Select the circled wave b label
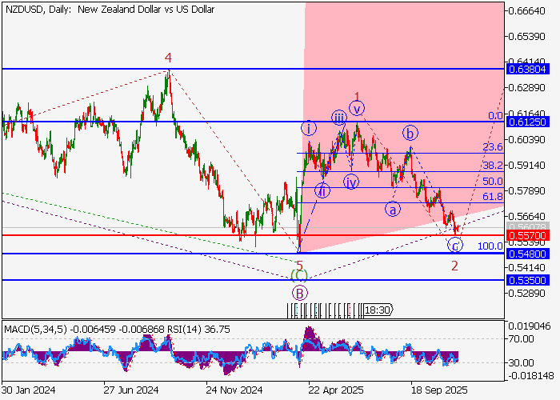Image resolution: width=560 pixels, height=400 pixels. click(x=410, y=132)
